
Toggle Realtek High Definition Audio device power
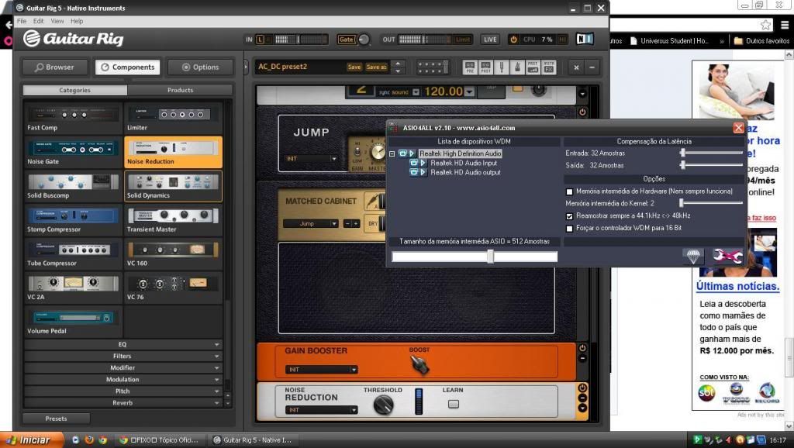(402, 153)
